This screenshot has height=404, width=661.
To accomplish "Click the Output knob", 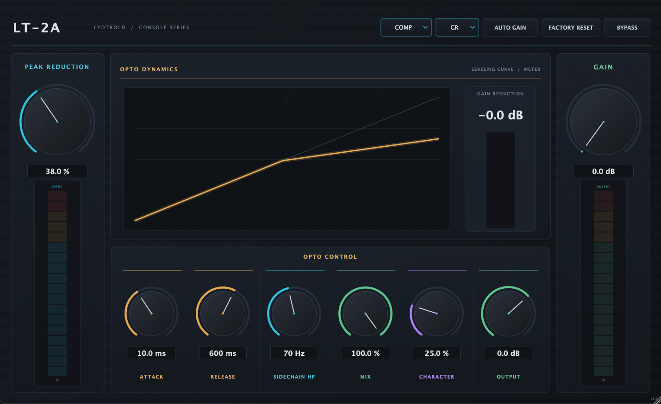I will coord(508,313).
